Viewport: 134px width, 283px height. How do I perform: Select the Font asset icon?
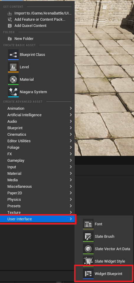pyautogui.click(x=88, y=224)
